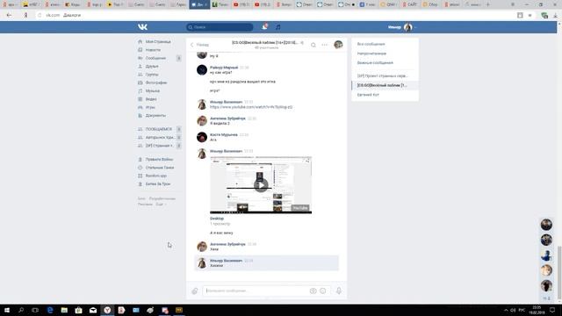Click the browser downloads arrow icon
Viewport: 562px width, 316px height.
point(555,16)
